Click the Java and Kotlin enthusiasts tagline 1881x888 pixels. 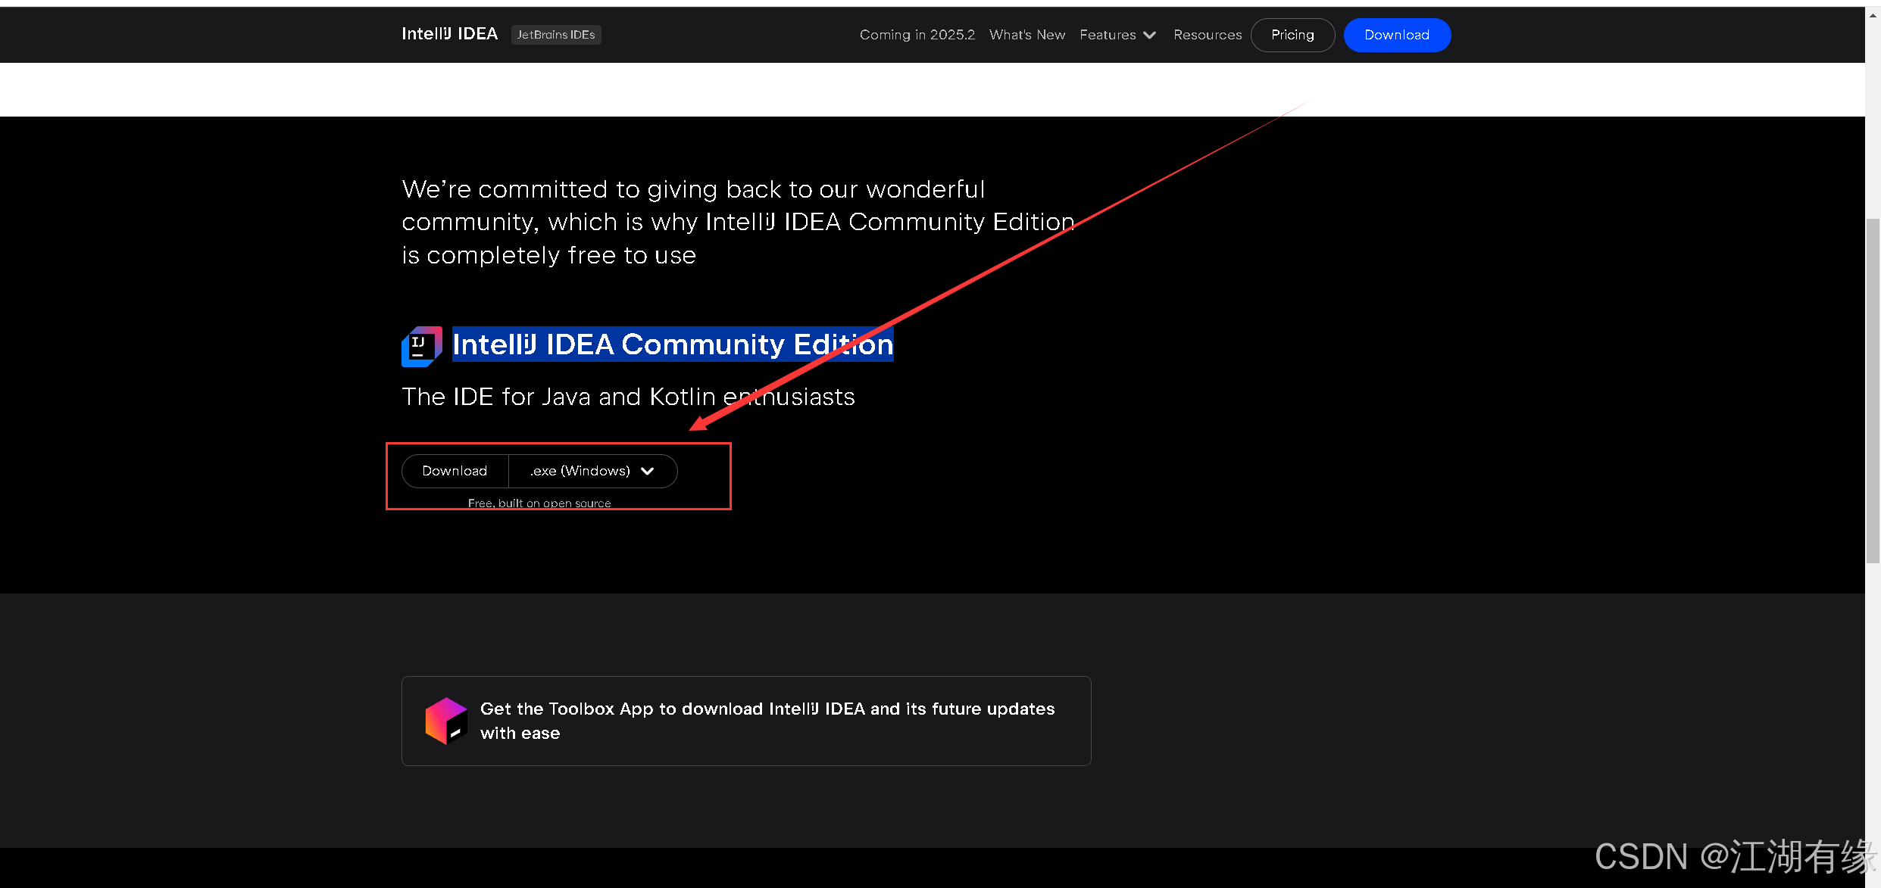point(628,397)
